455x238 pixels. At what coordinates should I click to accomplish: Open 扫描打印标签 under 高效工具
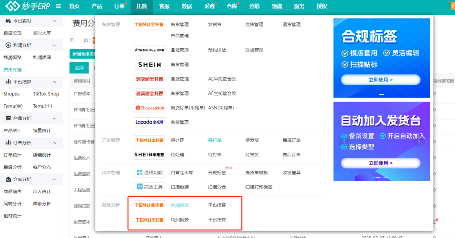[259, 187]
